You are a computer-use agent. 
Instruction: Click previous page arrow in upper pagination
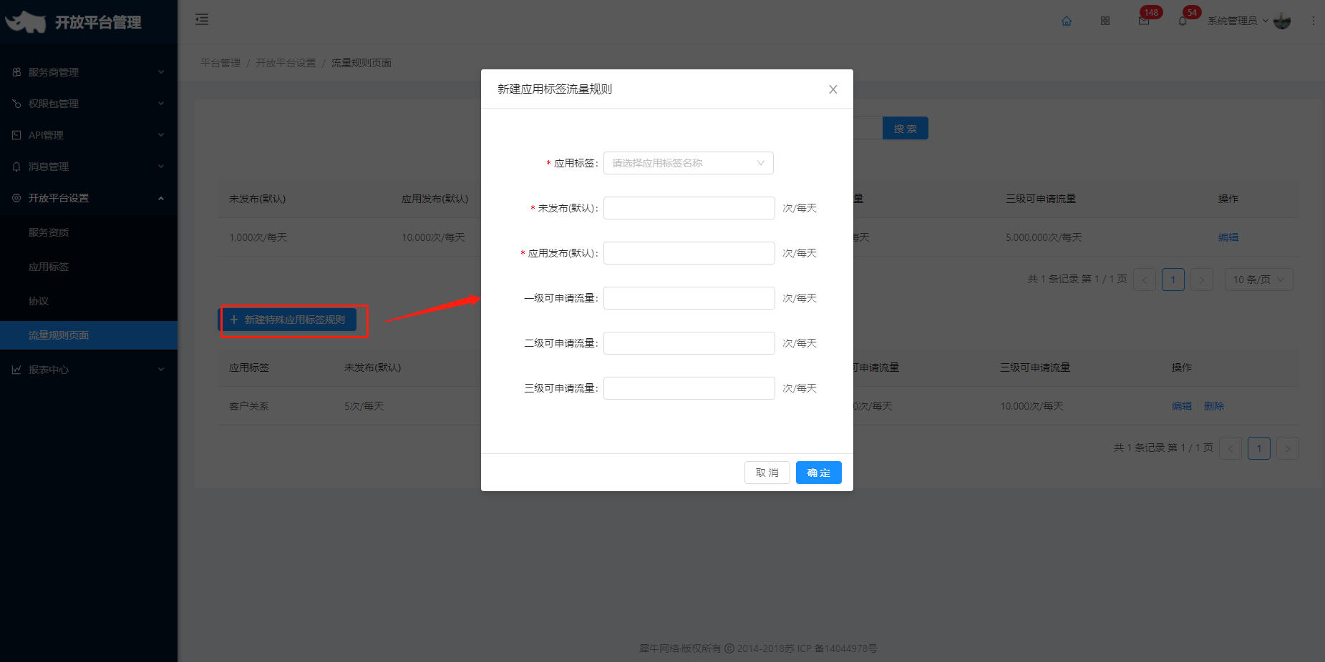point(1145,280)
